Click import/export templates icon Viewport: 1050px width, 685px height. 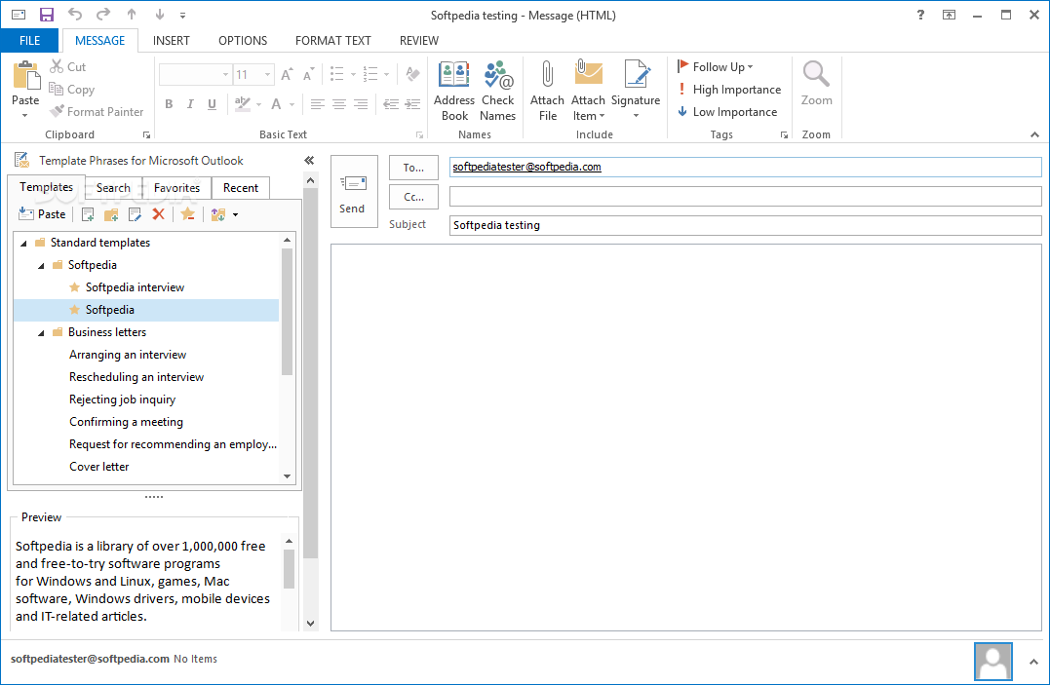coord(218,214)
